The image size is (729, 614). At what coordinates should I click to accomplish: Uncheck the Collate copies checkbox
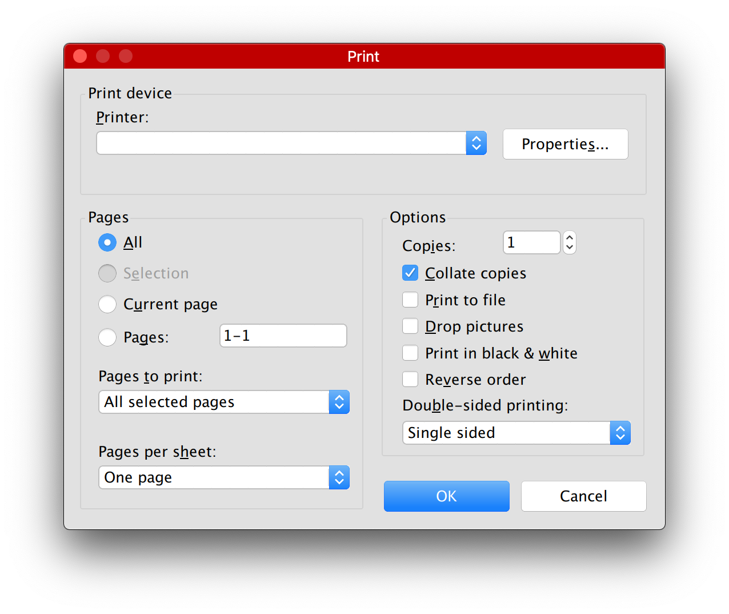410,273
